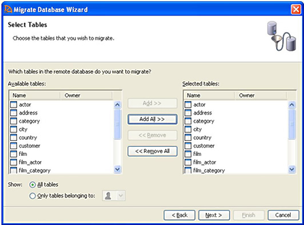The image size is (304, 225).
Task: Select 'country' text in Selected tables
Action: tap(202, 138)
